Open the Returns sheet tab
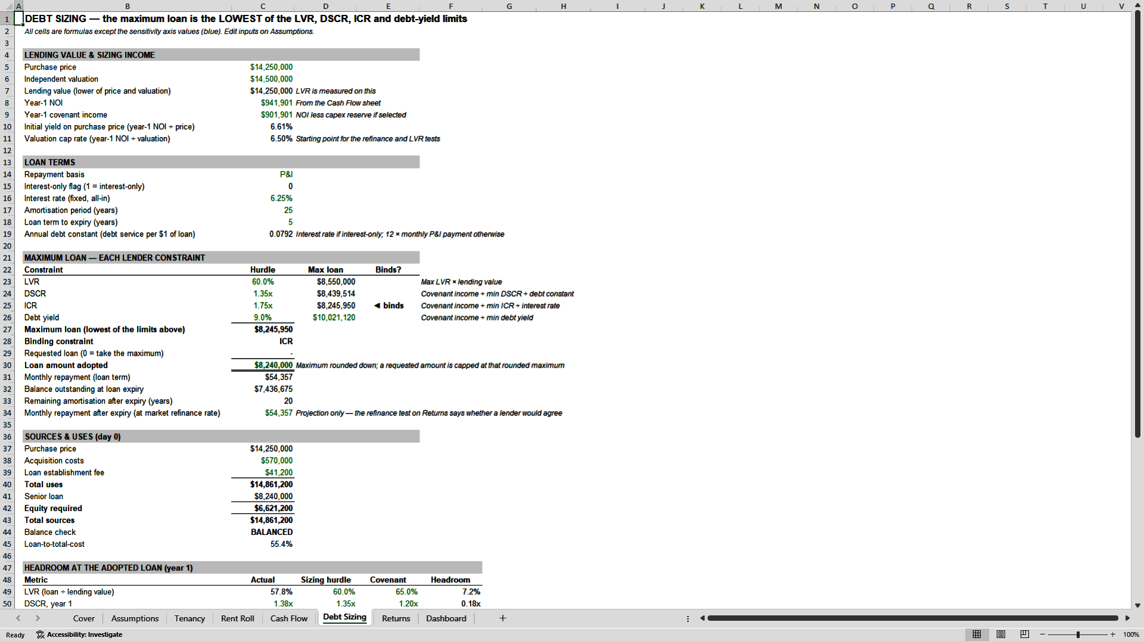The height and width of the screenshot is (641, 1144). click(396, 618)
